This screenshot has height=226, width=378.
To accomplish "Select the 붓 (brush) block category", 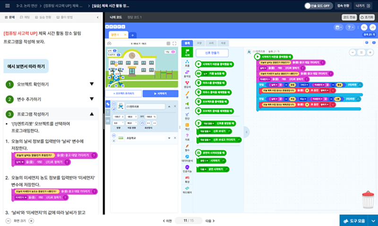I will pos(188,95).
